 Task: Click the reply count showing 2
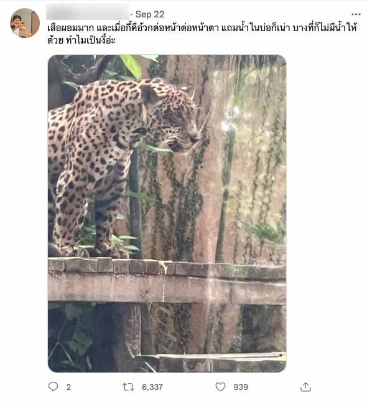point(68,387)
